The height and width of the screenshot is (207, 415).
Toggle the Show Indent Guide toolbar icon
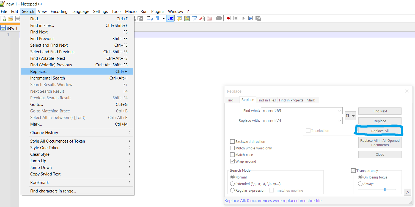pyautogui.click(x=171, y=18)
